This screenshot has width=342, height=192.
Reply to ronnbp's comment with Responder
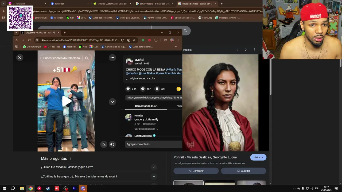pyautogui.click(x=149, y=124)
